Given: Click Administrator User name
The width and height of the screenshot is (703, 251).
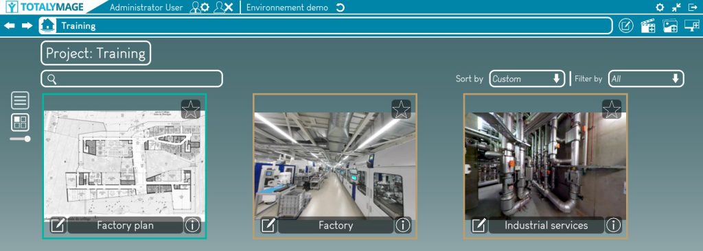Looking at the screenshot, I should click(146, 8).
